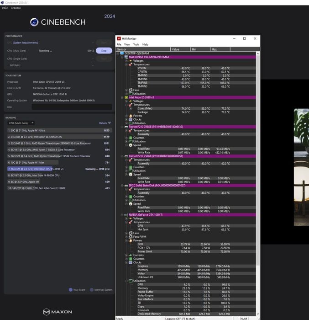Viewport: 309px width, 320px height.
Task: Open the Справка menu in Cinebench
Action: coord(16,8)
